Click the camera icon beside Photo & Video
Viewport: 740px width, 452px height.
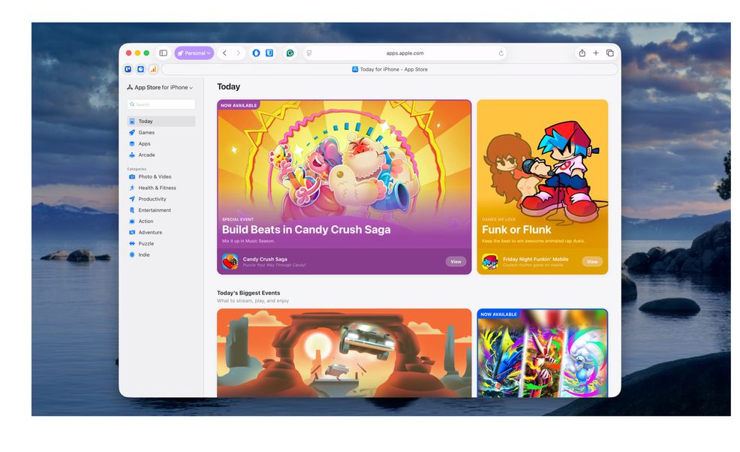[132, 176]
